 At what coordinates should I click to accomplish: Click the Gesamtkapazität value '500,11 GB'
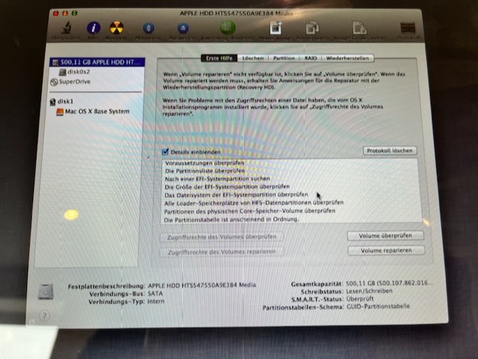tap(359, 283)
